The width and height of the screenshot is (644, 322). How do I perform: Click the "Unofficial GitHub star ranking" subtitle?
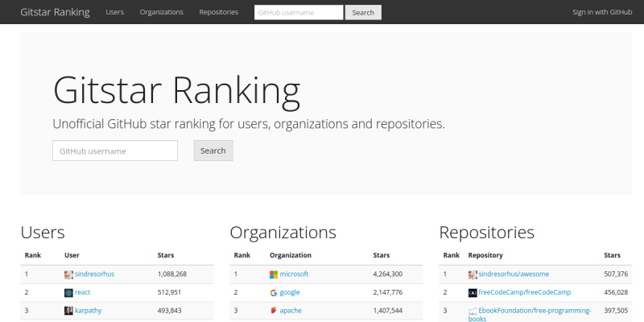[x=249, y=124]
